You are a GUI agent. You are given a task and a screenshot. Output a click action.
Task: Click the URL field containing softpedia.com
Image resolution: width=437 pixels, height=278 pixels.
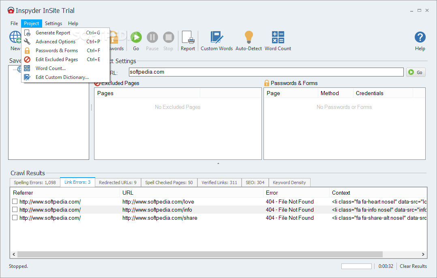tap(266, 72)
